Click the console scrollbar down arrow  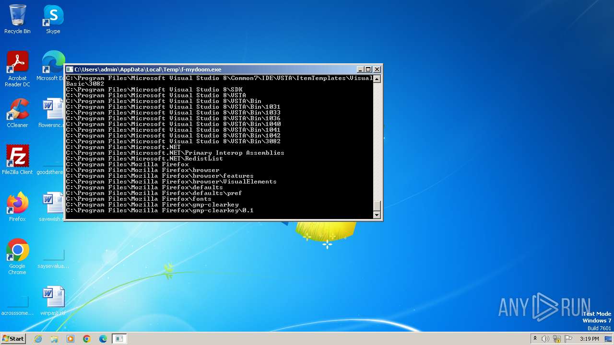coord(377,215)
